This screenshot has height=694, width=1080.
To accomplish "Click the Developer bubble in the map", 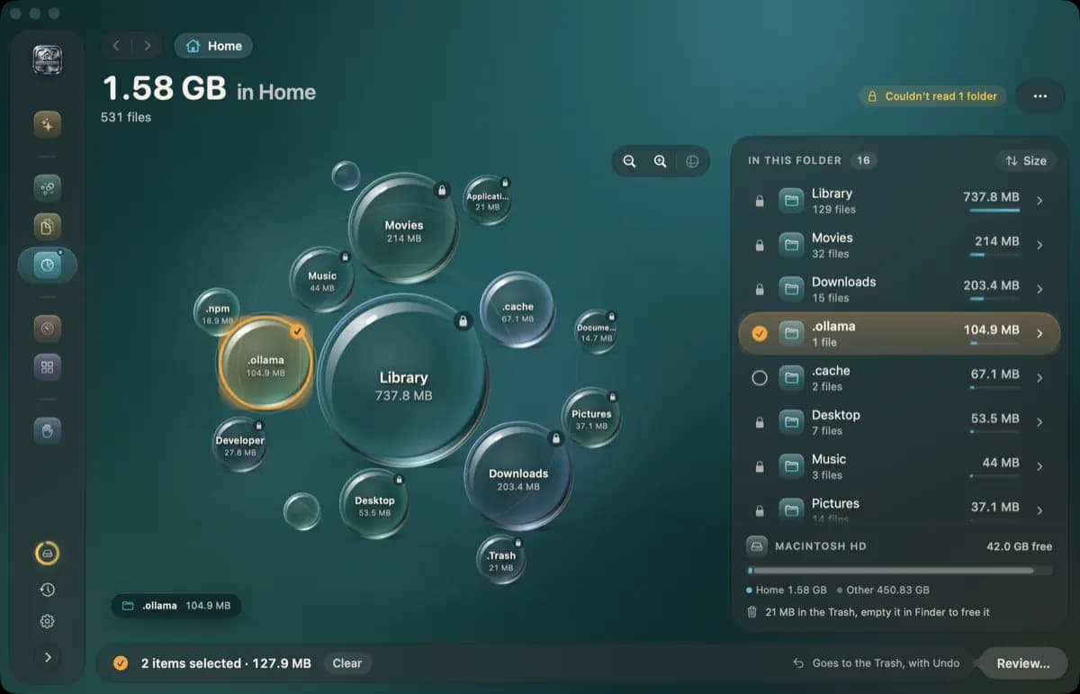I will 240,446.
